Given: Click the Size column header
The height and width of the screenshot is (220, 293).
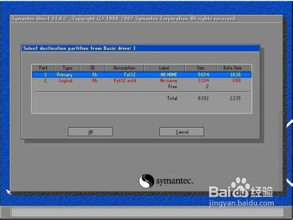Looking at the screenshot, I should click(x=200, y=68).
